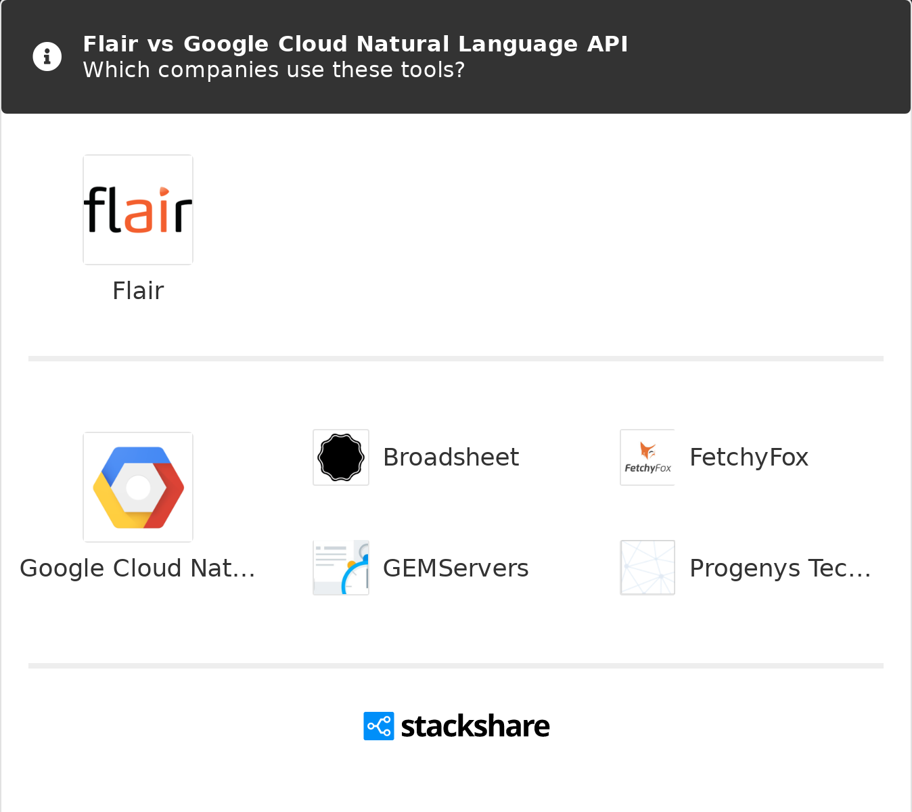Click the Google Cloud hexagon logo
Screen dimensions: 912x812
[138, 487]
